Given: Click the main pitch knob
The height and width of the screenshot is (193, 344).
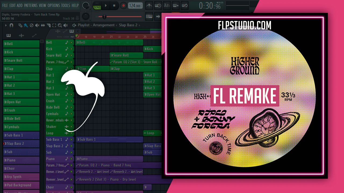Looking at the screenshot, I should [x=86, y=16].
